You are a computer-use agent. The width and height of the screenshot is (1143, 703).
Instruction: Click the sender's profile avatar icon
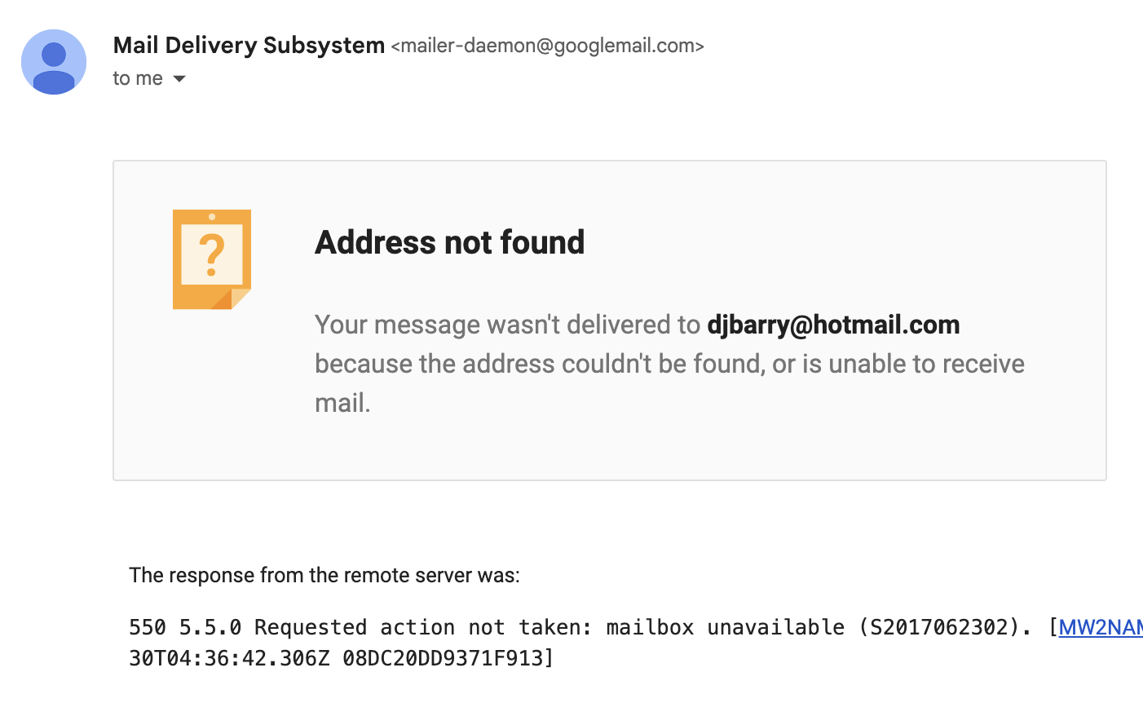tap(54, 62)
